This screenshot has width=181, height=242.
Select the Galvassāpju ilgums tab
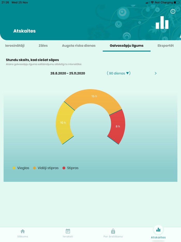tap(127, 46)
